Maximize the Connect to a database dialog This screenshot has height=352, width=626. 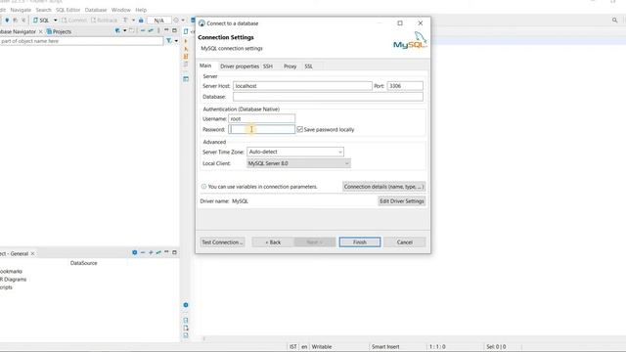click(400, 23)
